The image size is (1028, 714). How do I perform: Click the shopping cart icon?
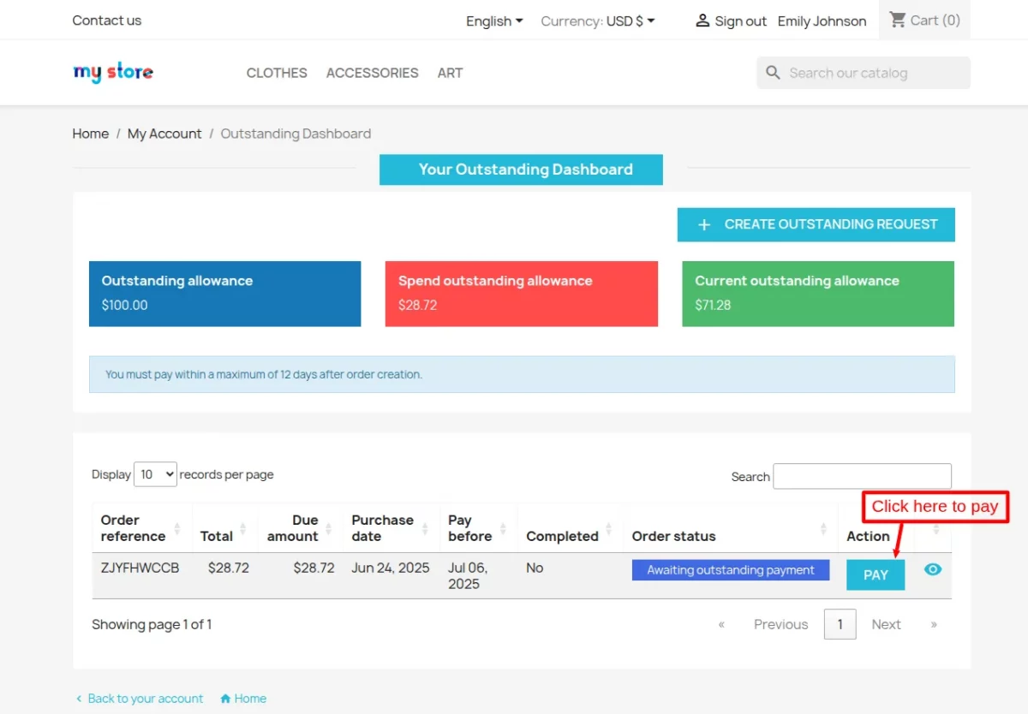898,20
